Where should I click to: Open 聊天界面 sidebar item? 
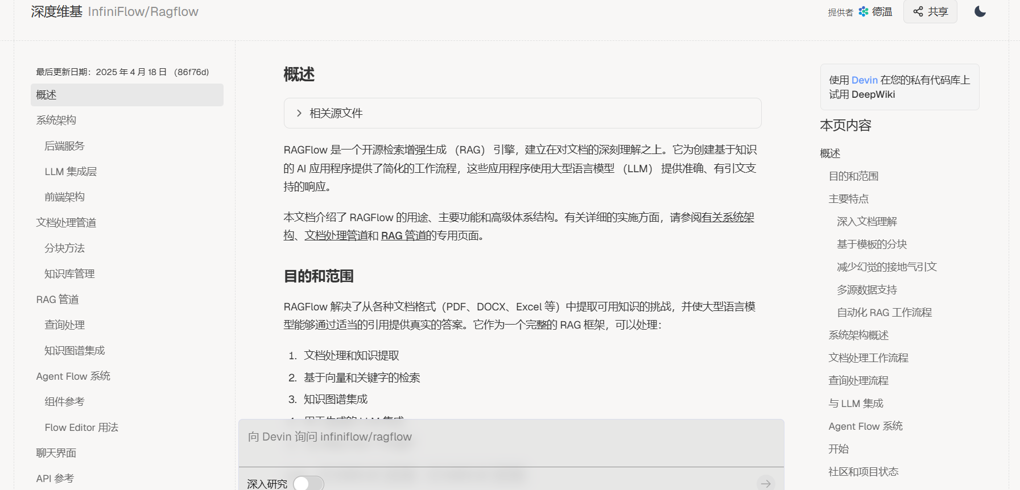(56, 452)
